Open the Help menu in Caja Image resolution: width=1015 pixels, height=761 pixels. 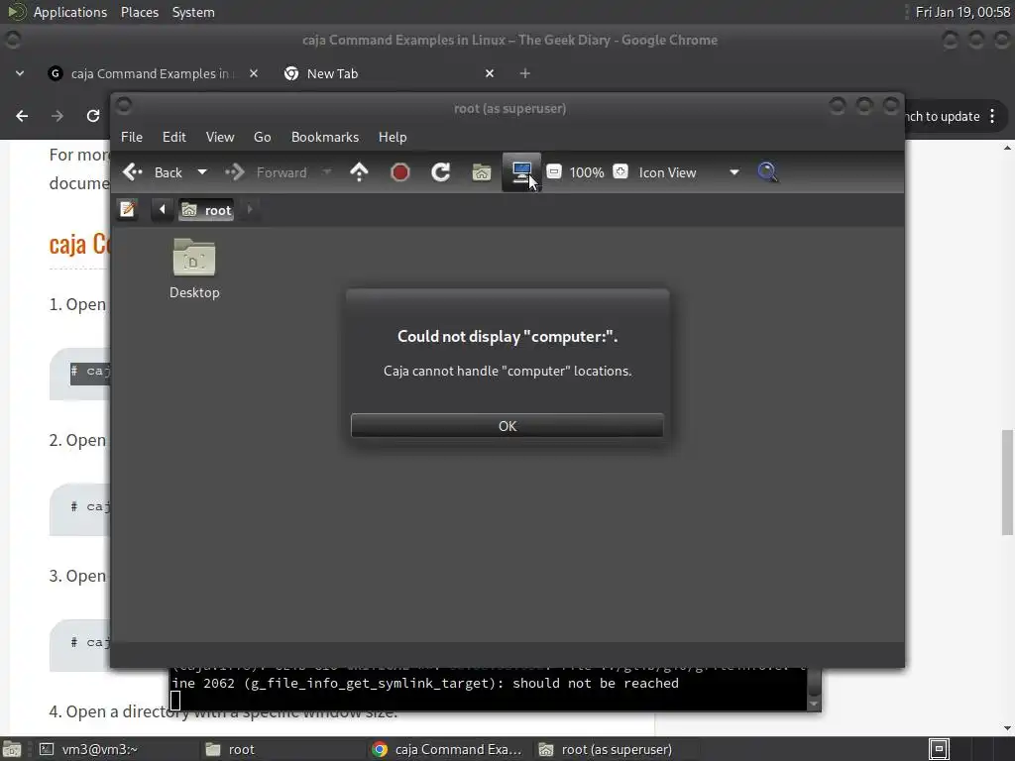coord(393,137)
